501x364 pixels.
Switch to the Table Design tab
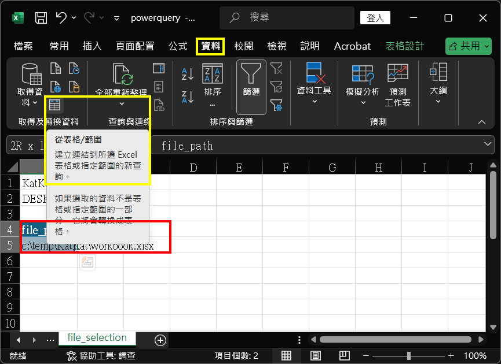tap(405, 46)
